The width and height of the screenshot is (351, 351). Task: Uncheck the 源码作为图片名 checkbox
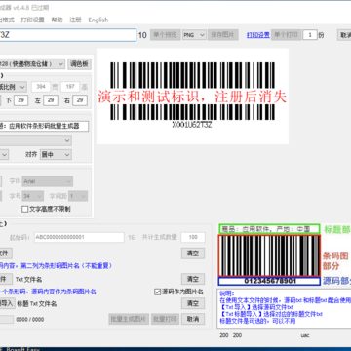157,292
